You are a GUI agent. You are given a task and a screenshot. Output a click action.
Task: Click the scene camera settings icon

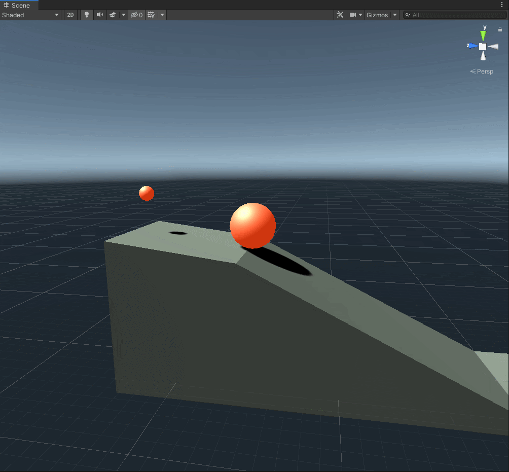[353, 15]
